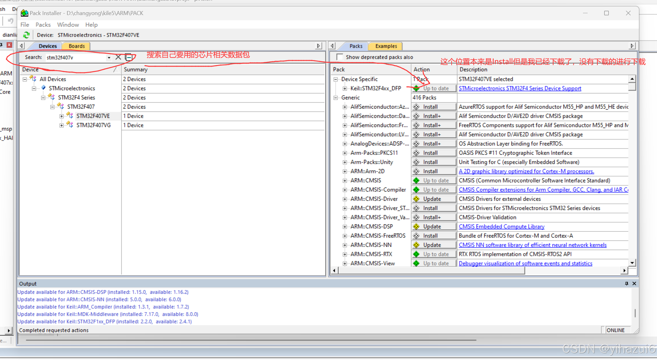Viewport: 657px width, 360px height.
Task: Clear the device search with X icon
Action: click(118, 57)
